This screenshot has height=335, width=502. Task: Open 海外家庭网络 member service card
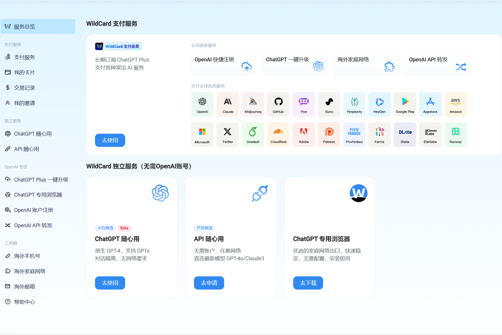[x=367, y=63]
